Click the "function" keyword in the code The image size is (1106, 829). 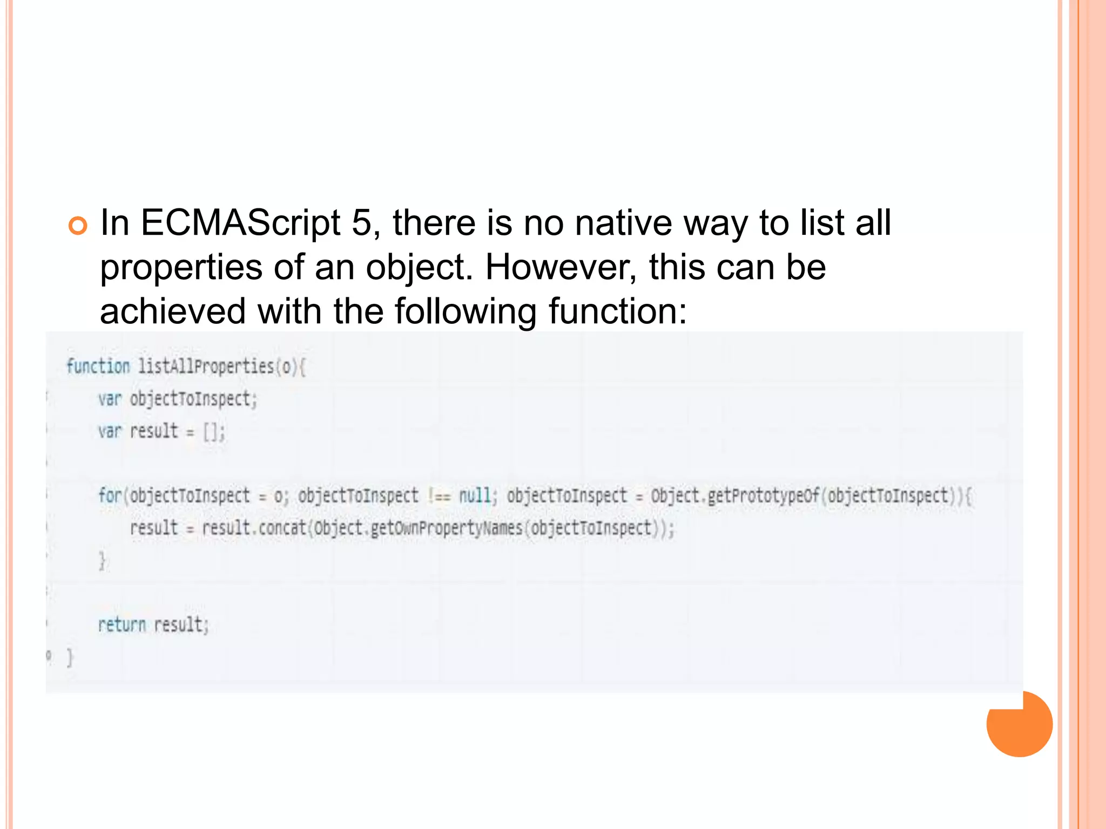(x=98, y=366)
